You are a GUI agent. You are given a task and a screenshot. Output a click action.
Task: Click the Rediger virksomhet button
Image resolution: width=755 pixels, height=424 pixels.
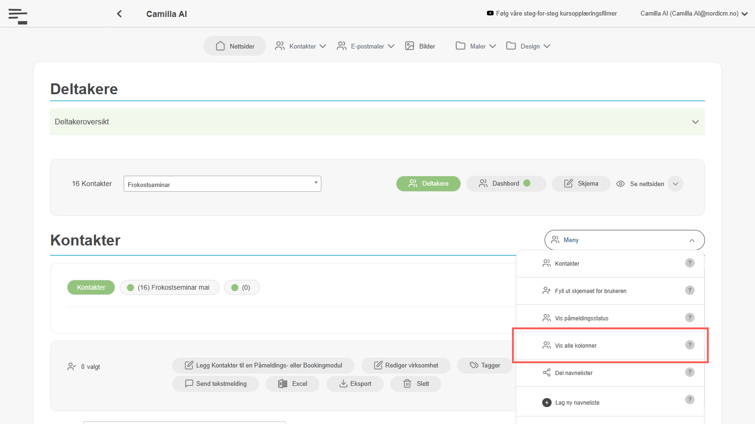406,365
